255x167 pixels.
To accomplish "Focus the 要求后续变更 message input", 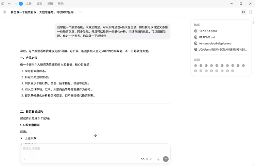I will (x=95, y=148).
